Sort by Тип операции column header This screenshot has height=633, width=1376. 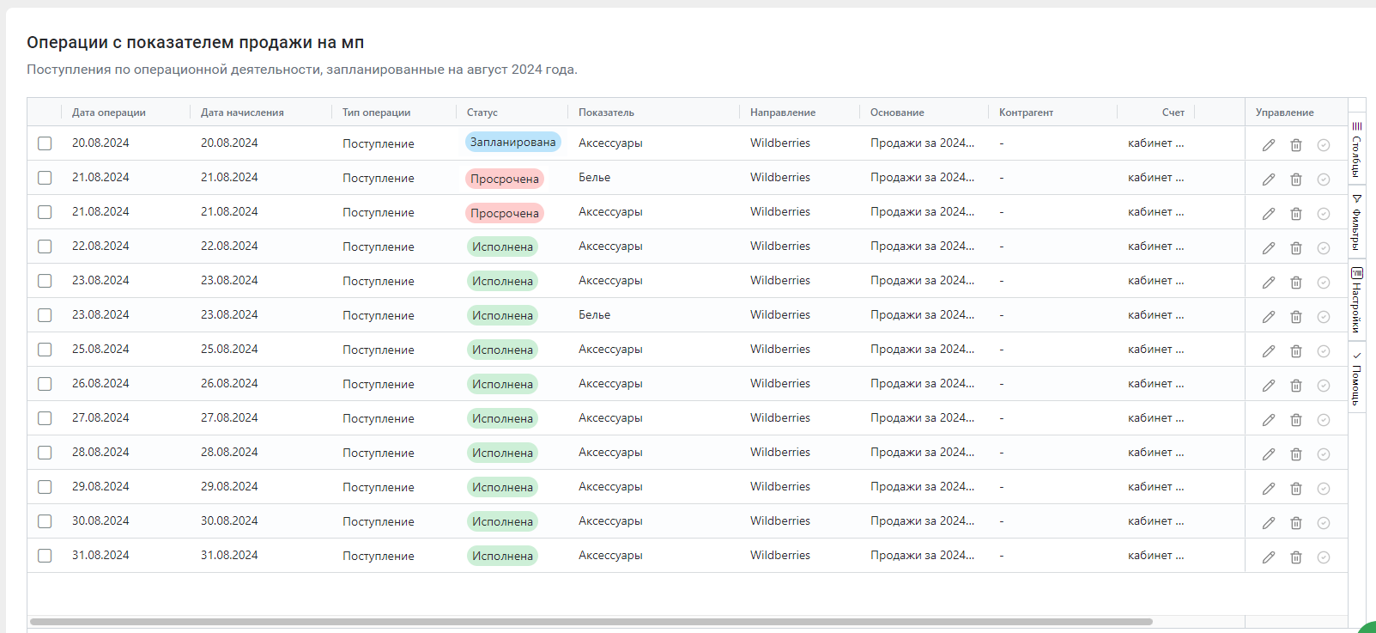(376, 113)
